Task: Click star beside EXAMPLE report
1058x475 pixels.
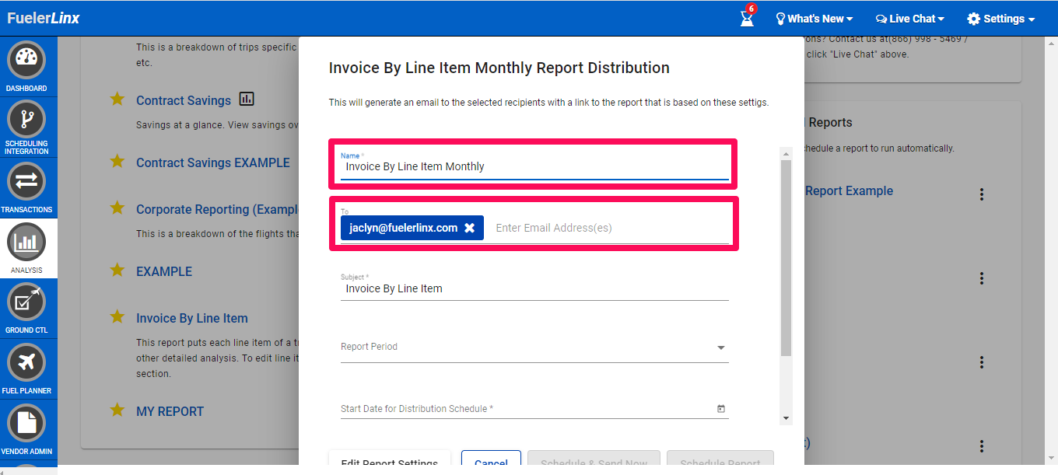Action: click(117, 271)
